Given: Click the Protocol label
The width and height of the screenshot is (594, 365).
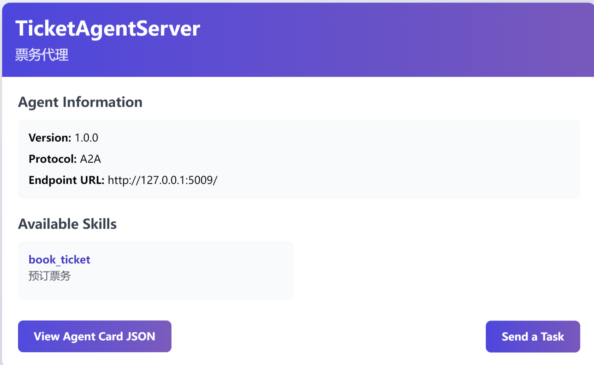Looking at the screenshot, I should pos(52,159).
